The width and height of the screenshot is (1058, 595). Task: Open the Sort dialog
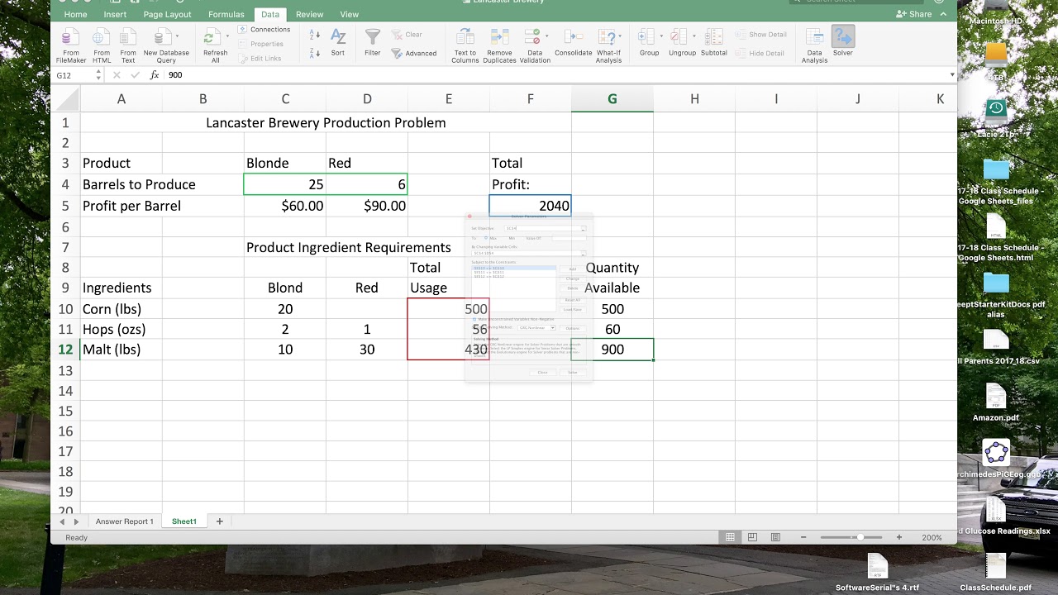(338, 43)
